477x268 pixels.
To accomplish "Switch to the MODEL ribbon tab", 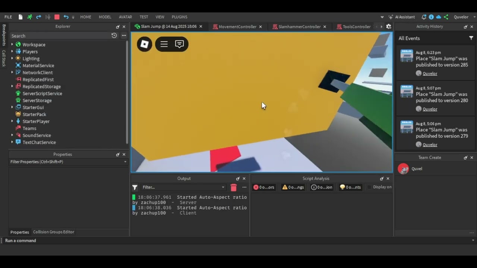I will [x=105, y=17].
